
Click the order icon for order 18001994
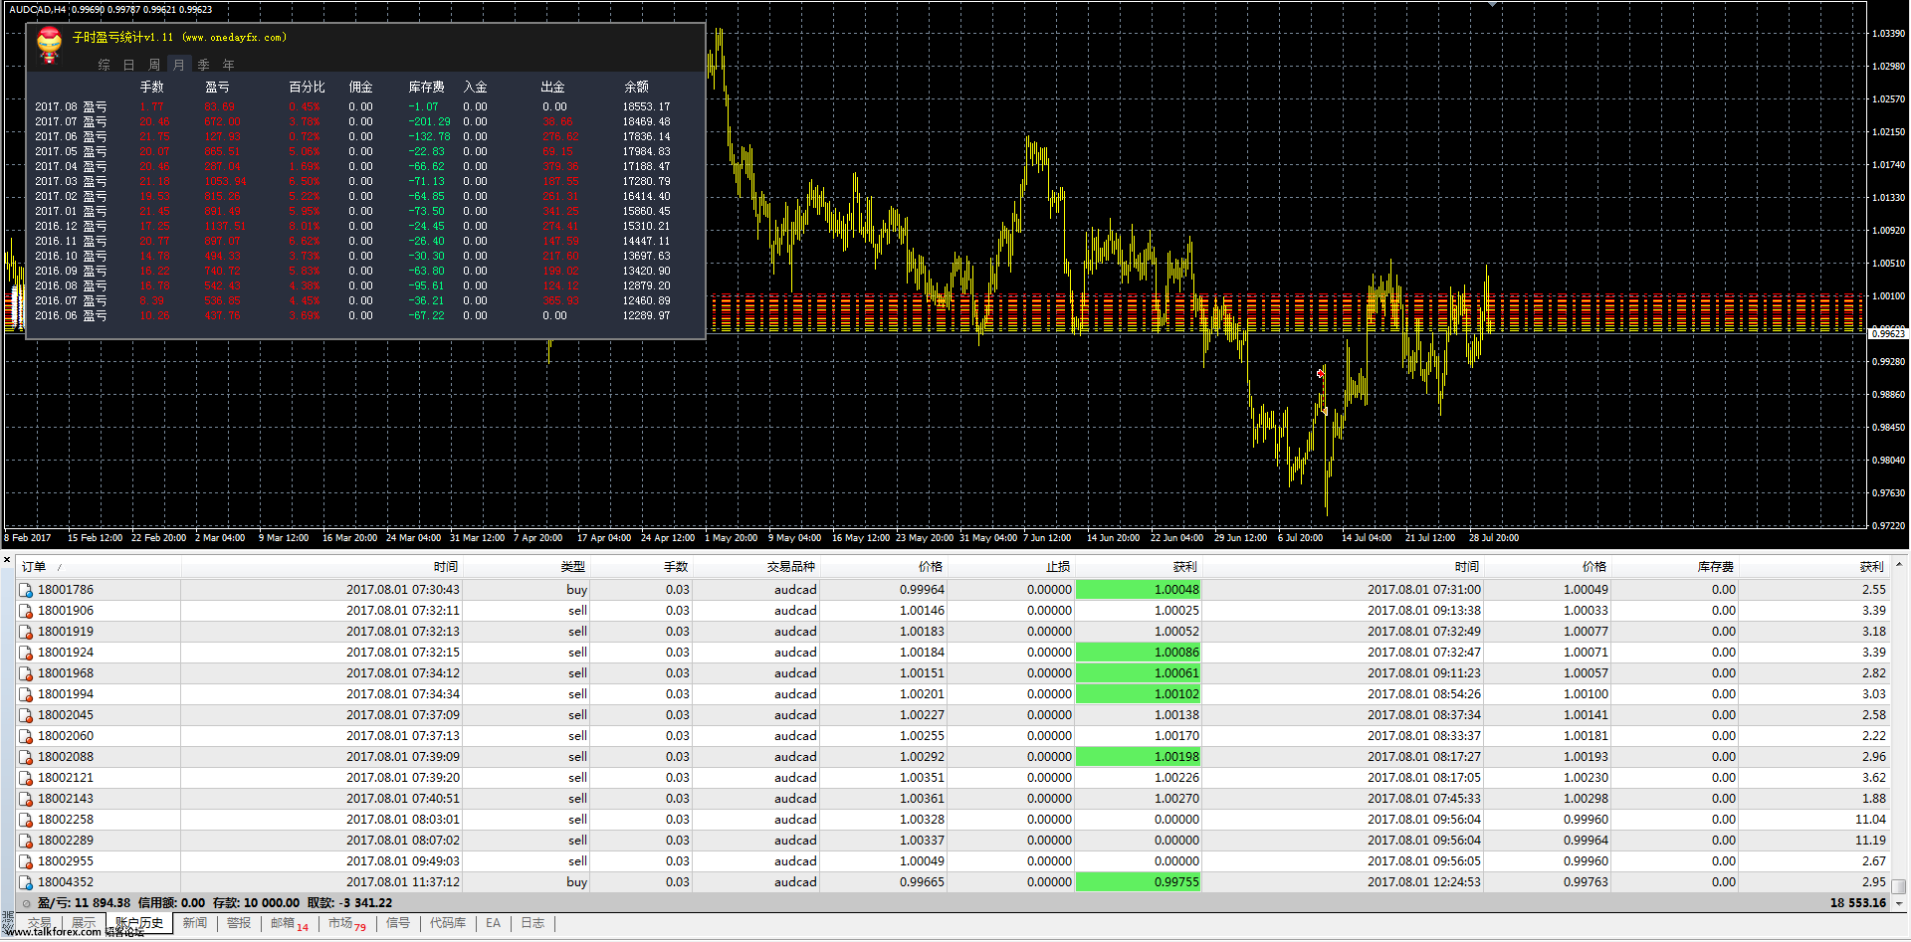tap(26, 694)
